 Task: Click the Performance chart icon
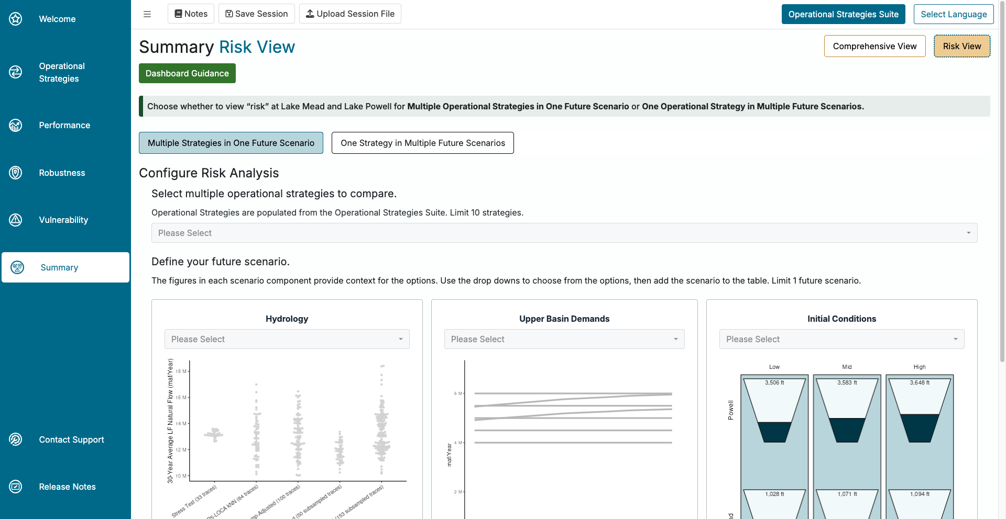click(16, 125)
